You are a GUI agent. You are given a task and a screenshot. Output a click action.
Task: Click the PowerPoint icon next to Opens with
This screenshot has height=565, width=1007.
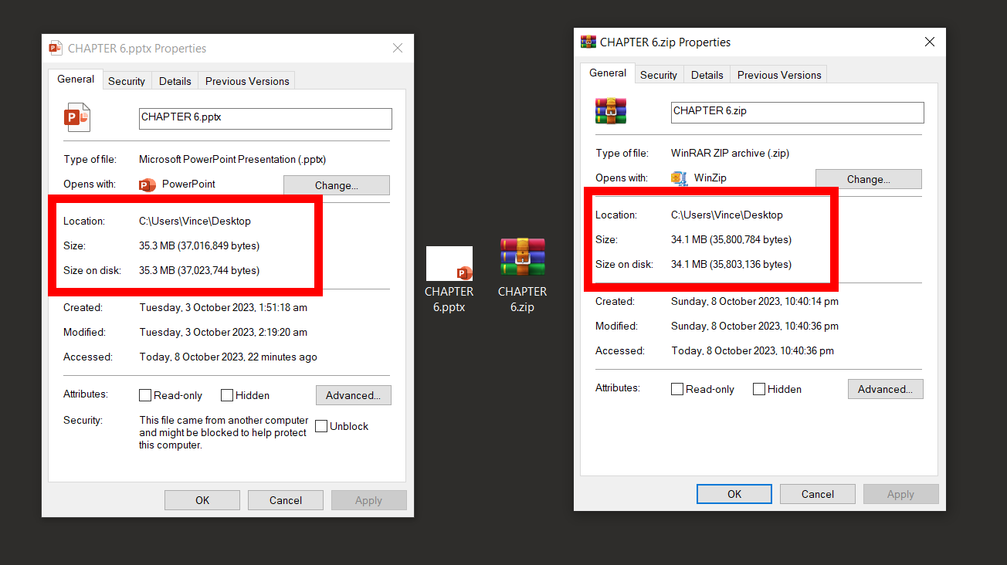point(147,184)
